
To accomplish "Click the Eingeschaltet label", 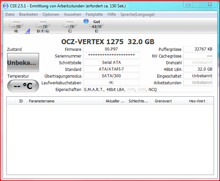I will click(169, 76).
